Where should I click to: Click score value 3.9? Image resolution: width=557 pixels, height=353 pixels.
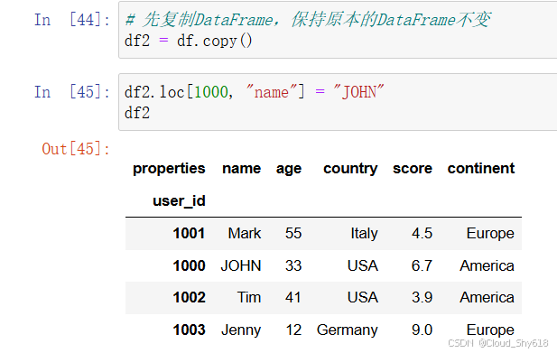point(422,298)
